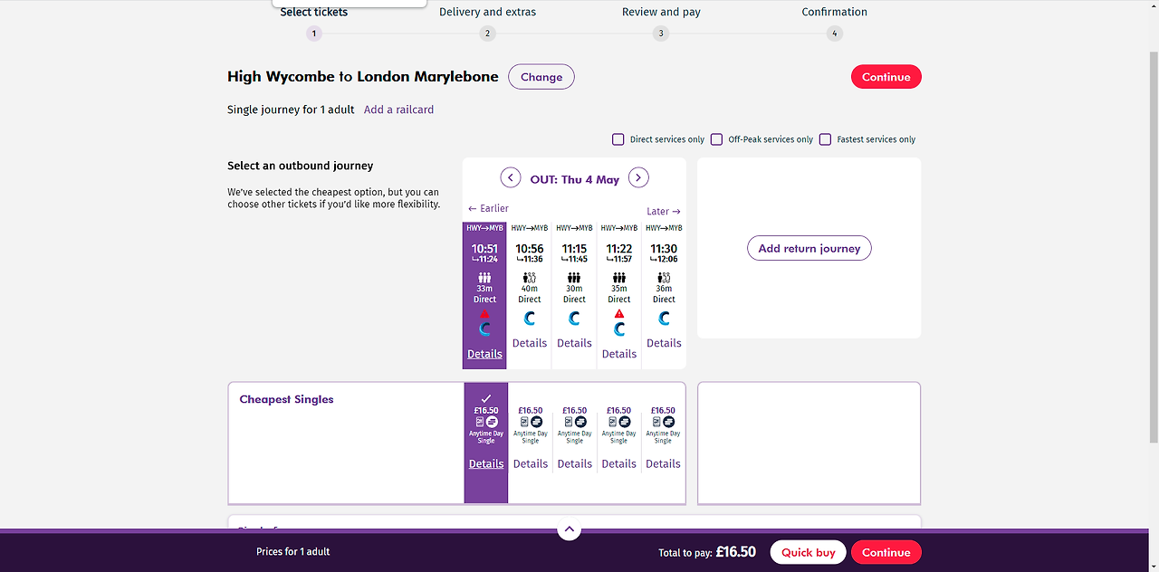Open Details for 11:22 train
Image resolution: width=1159 pixels, height=572 pixels.
pos(619,354)
